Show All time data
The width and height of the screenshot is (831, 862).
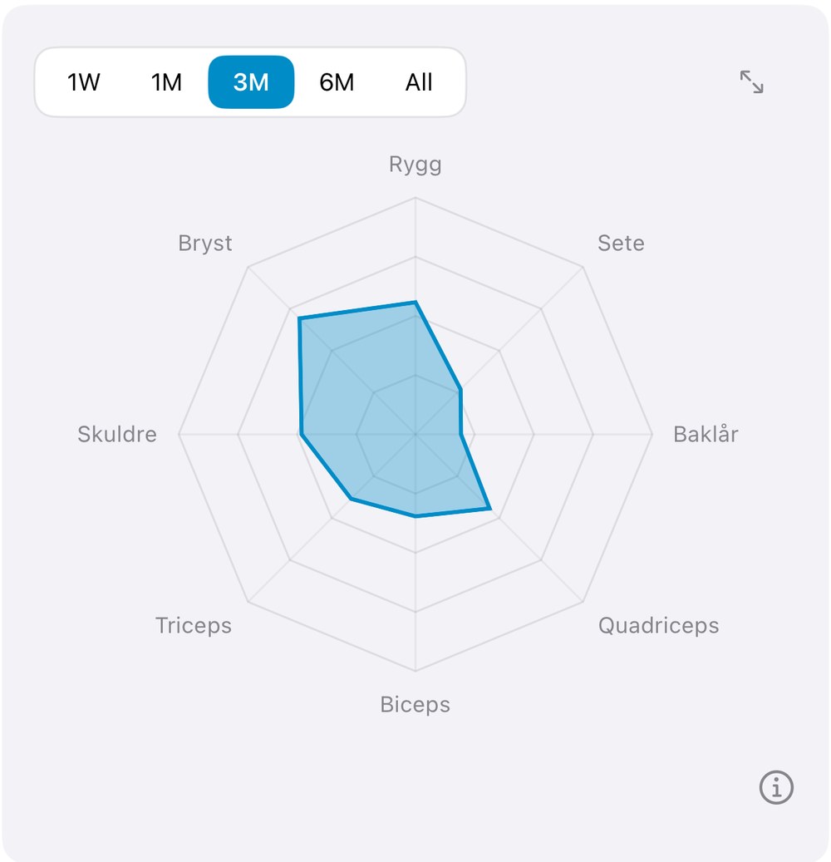click(x=419, y=82)
